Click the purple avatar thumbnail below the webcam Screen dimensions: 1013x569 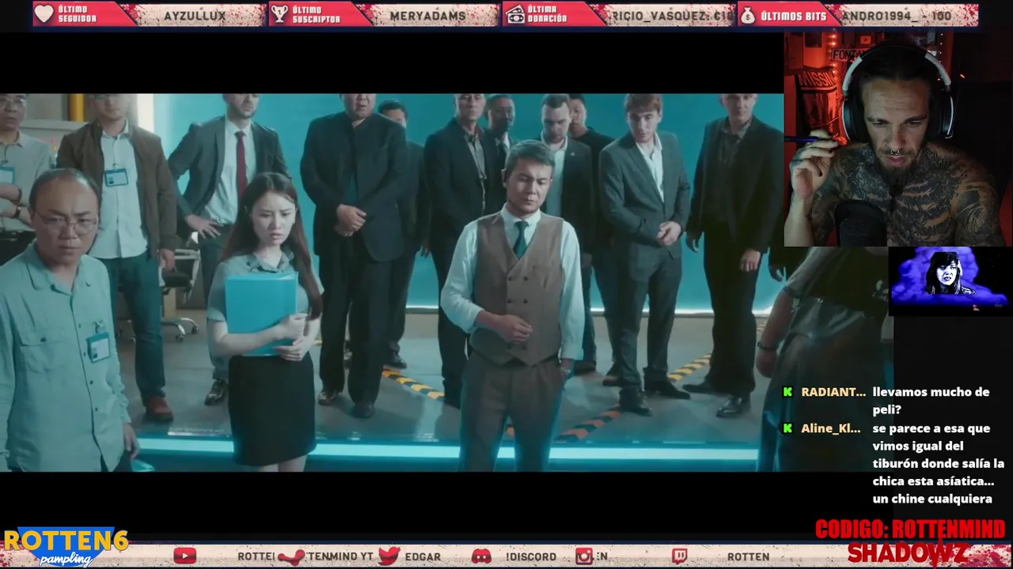tap(950, 281)
